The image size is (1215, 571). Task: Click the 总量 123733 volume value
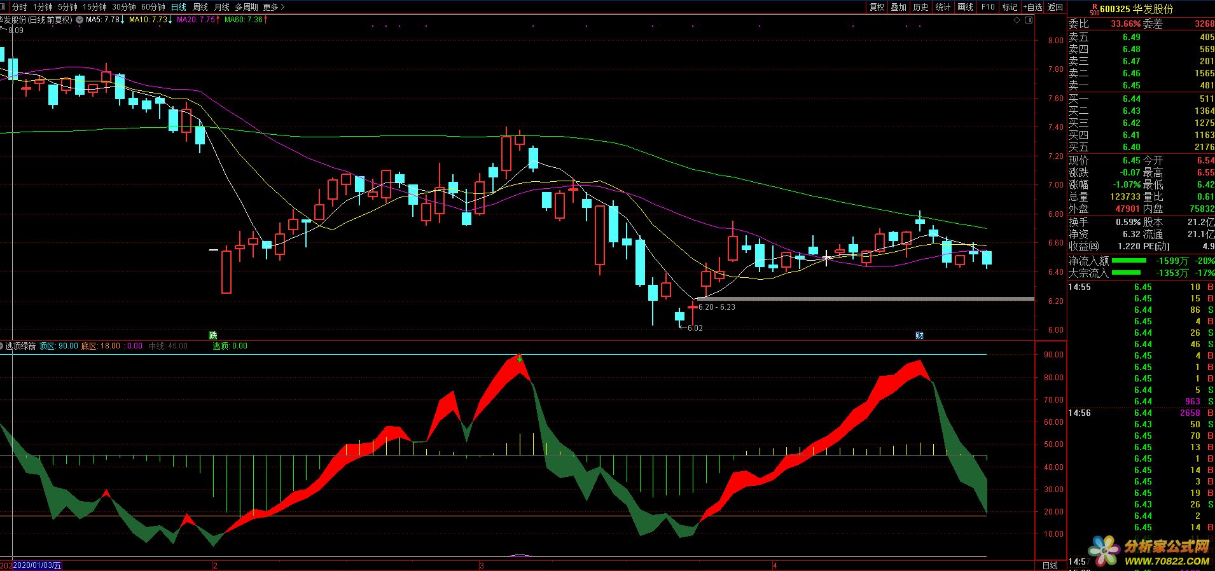[1125, 196]
